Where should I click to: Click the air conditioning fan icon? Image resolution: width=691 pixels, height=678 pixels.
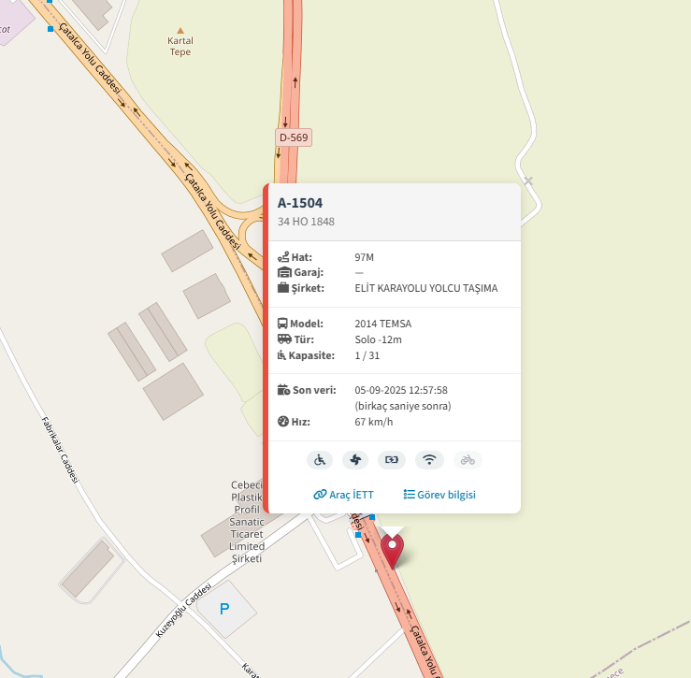[x=355, y=460]
